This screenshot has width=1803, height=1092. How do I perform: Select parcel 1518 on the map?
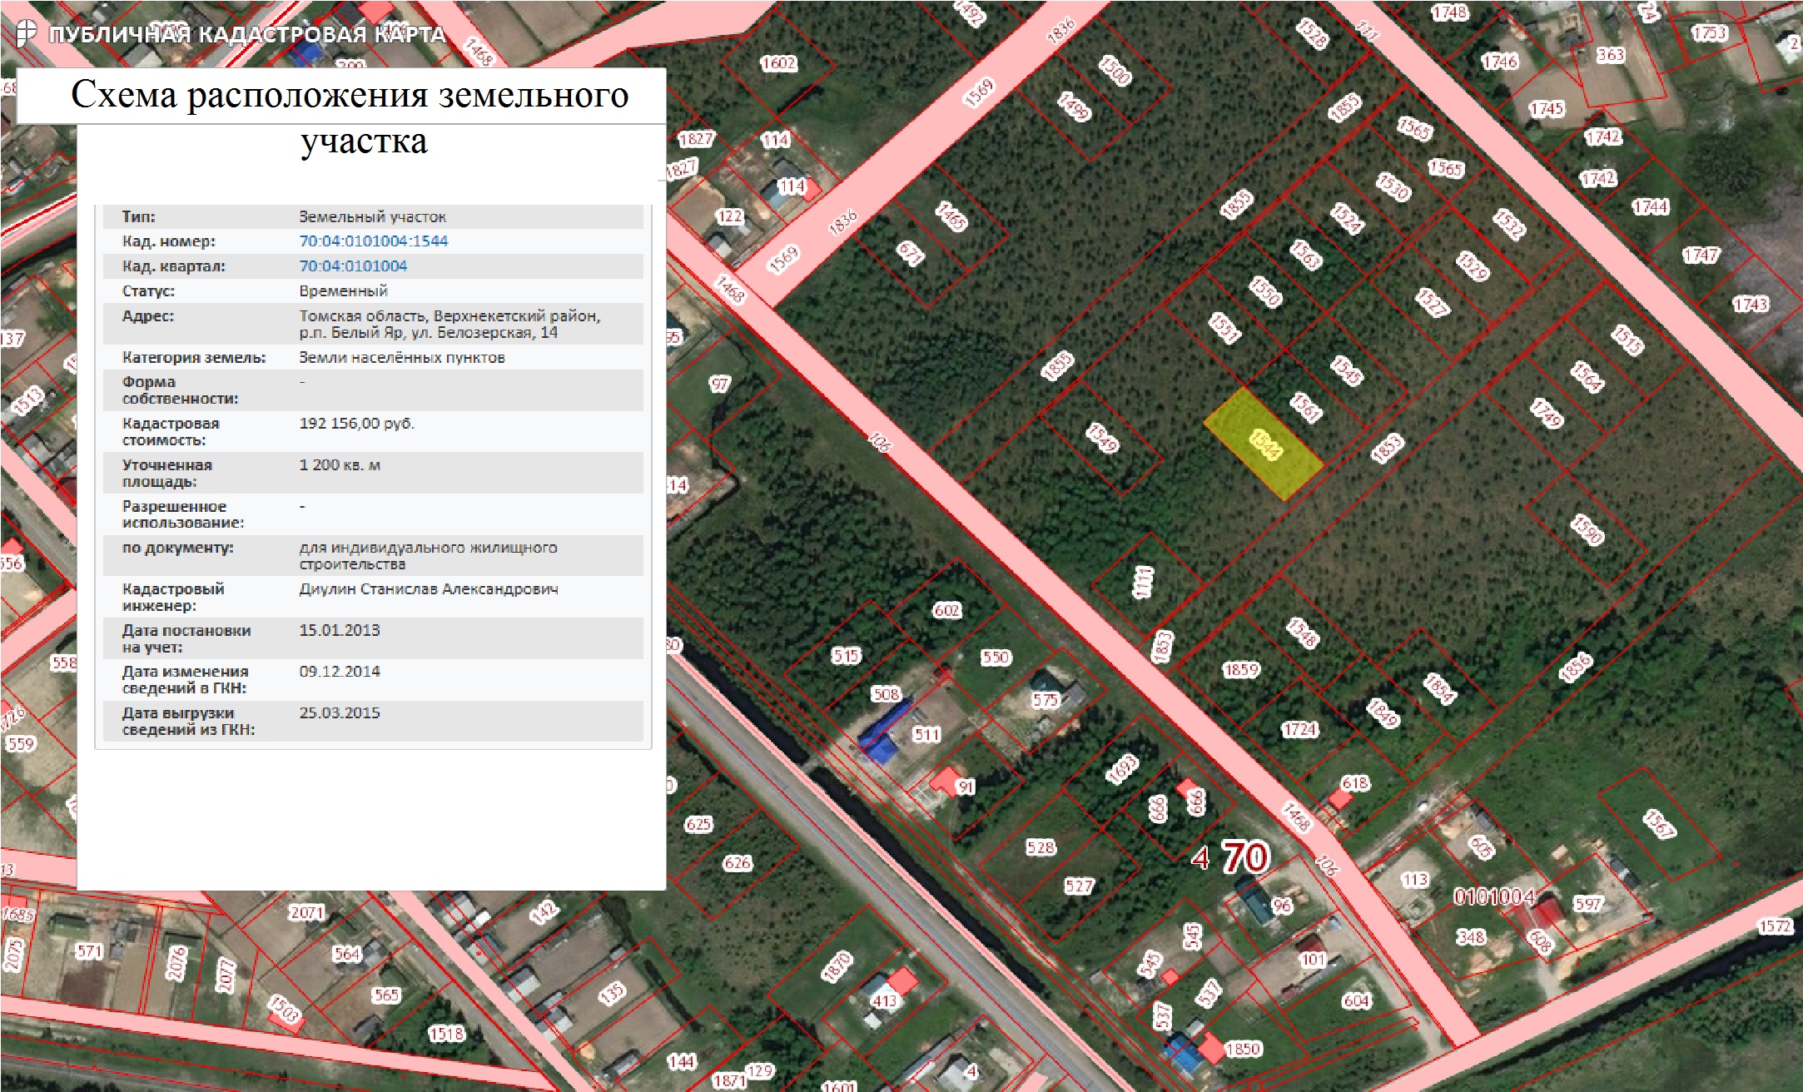pos(446,1034)
